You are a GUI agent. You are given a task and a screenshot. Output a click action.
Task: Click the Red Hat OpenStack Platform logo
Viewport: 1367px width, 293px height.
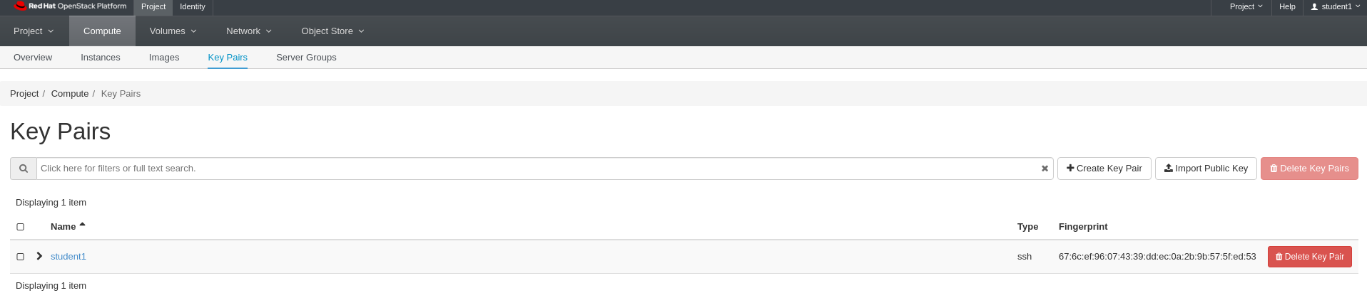pos(70,6)
